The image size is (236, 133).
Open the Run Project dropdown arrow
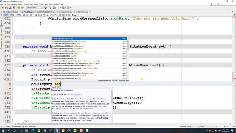click(60, 8)
